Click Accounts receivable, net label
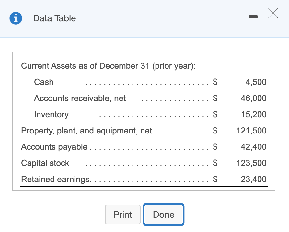289x232 pixels. pos(80,98)
